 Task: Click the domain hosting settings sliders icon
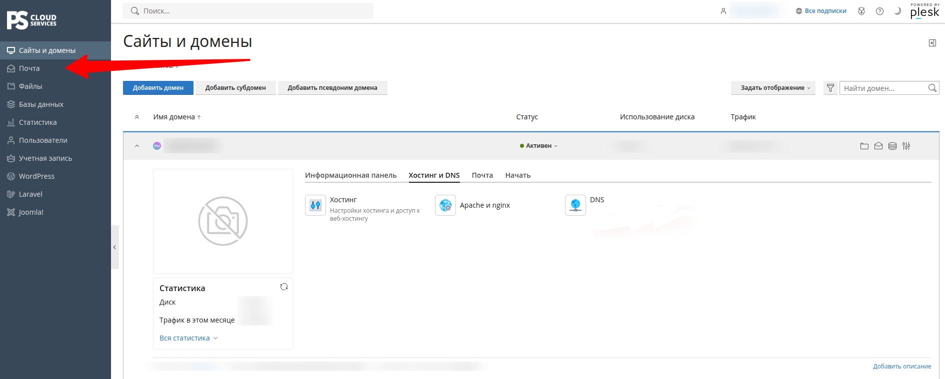(x=906, y=146)
